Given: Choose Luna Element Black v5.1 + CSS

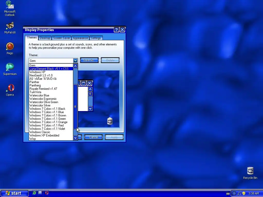Looking at the screenshot, I should point(51,69).
